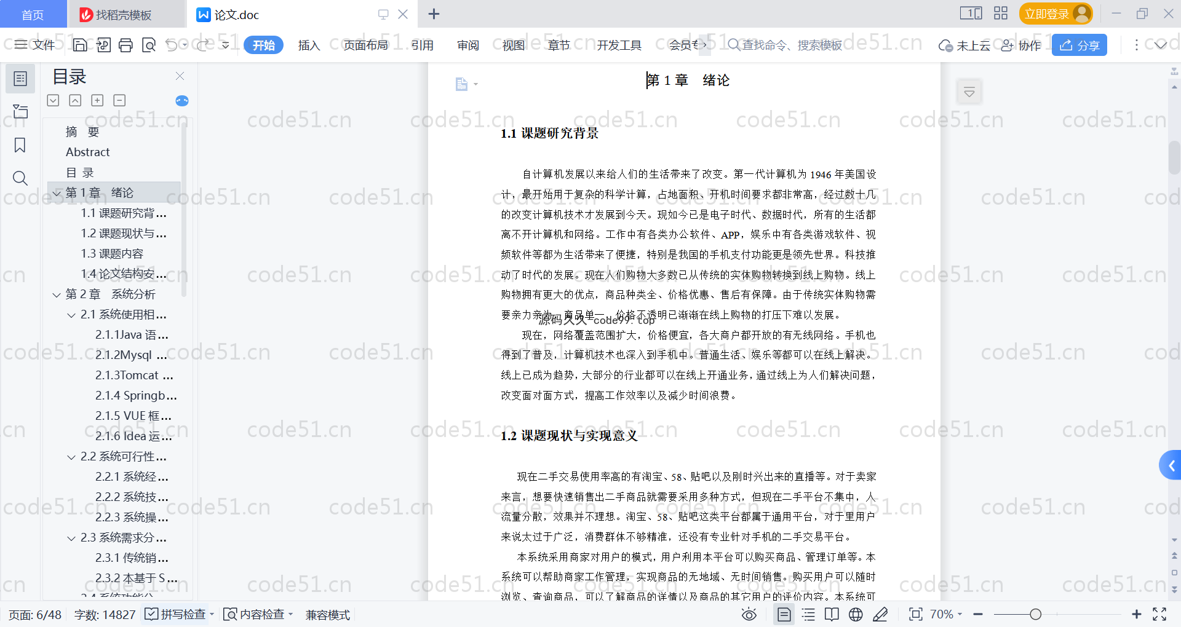Screen dimensions: 1181x627
Task: Switch to reading layout view
Action: click(832, 614)
